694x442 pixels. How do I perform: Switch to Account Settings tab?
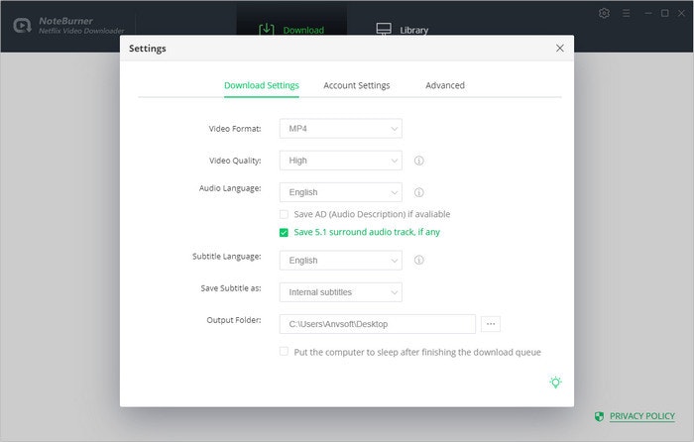point(357,85)
